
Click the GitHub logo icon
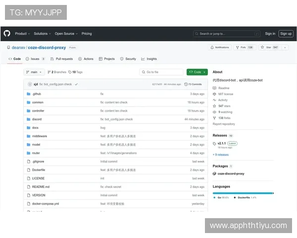click(7, 34)
